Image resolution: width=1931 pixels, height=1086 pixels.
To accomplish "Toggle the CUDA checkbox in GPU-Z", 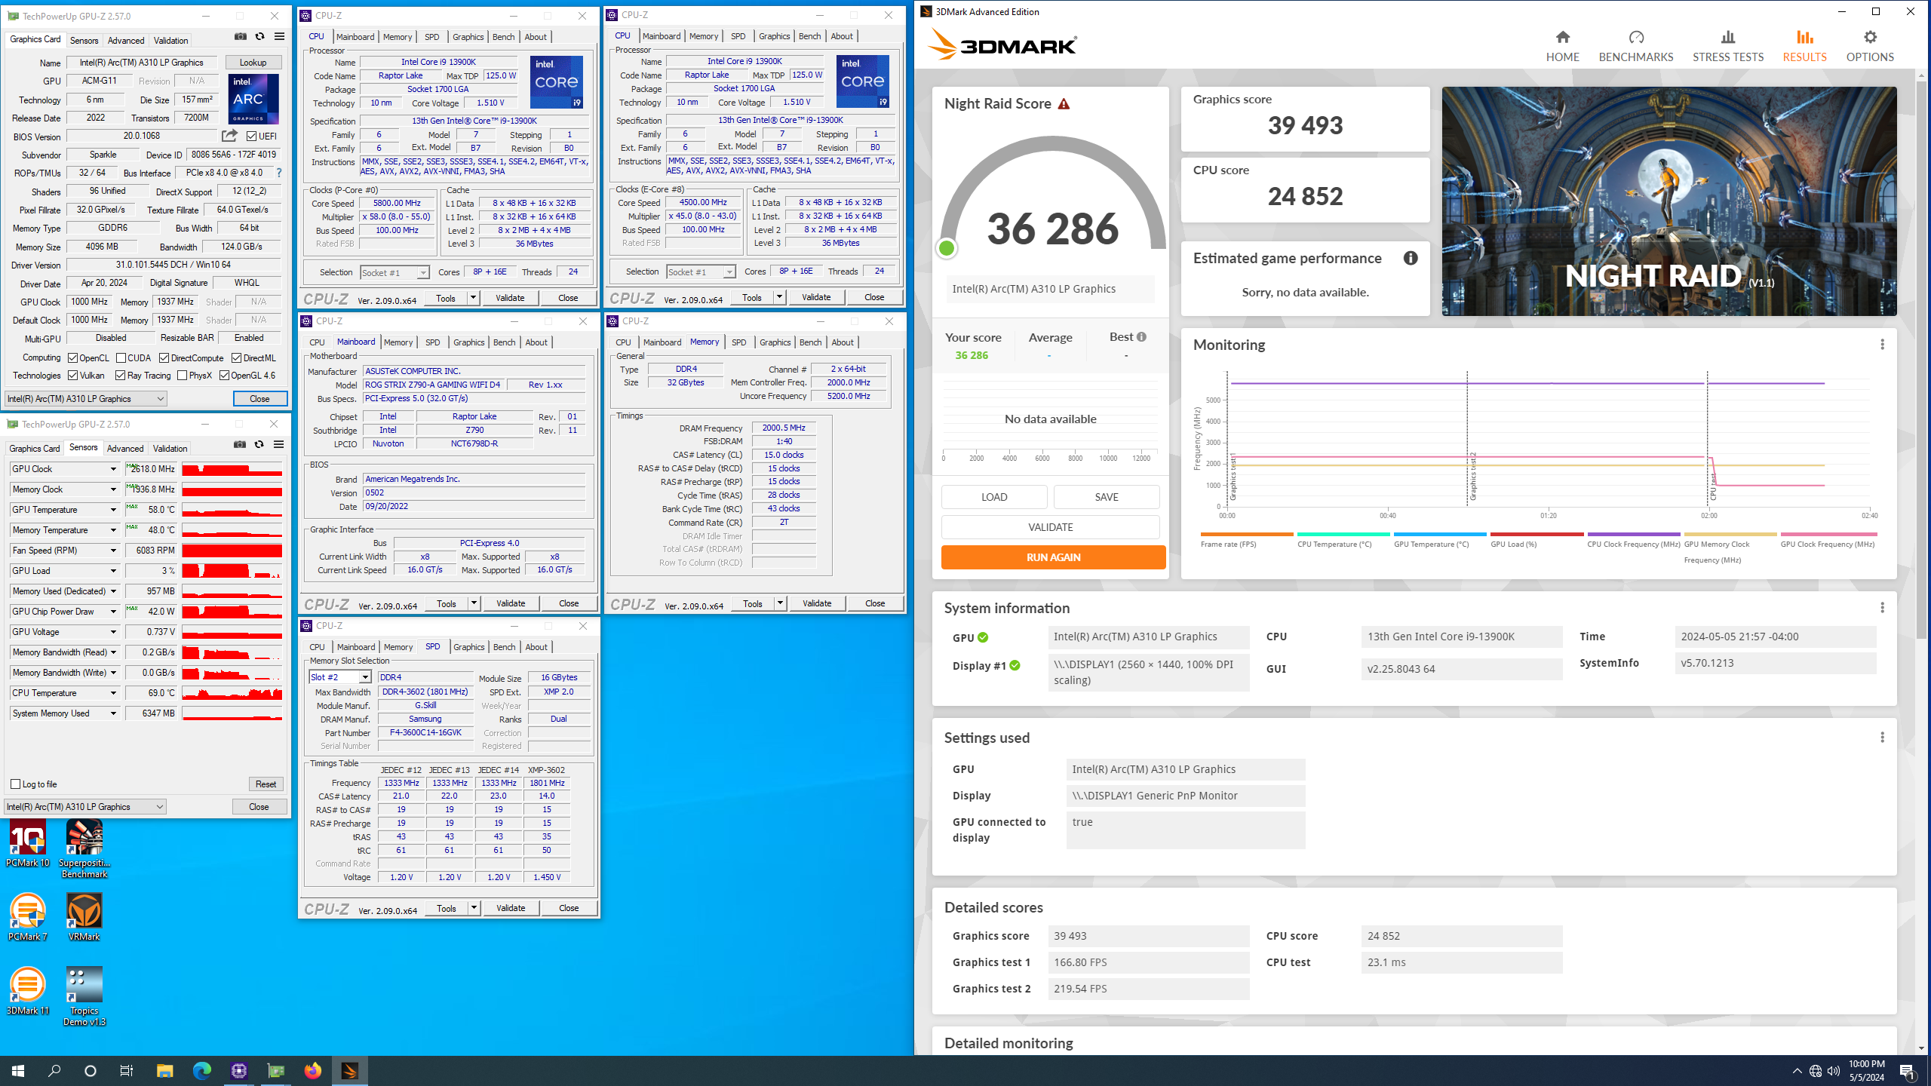I will click(x=121, y=358).
